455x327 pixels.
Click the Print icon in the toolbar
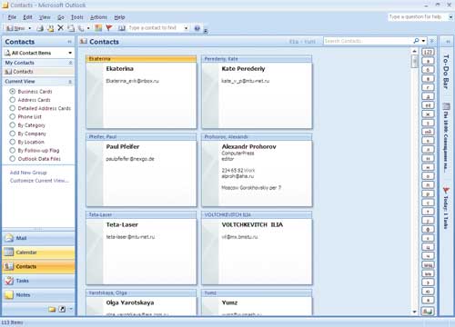40,28
